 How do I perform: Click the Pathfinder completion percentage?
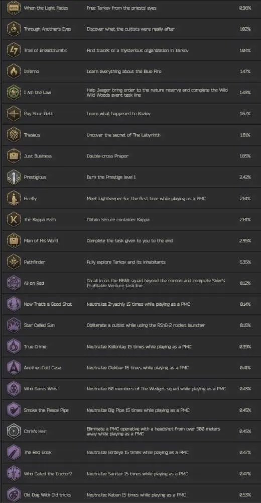245,262
